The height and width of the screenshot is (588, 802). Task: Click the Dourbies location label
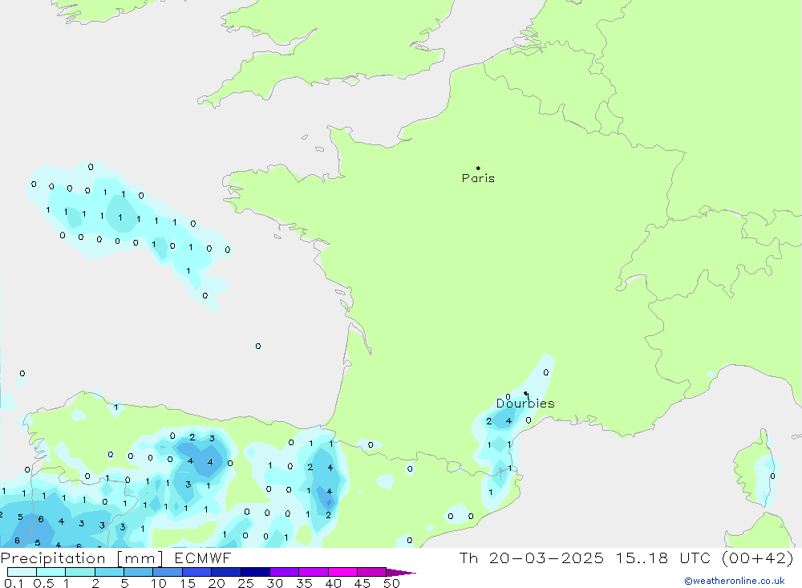coord(525,403)
